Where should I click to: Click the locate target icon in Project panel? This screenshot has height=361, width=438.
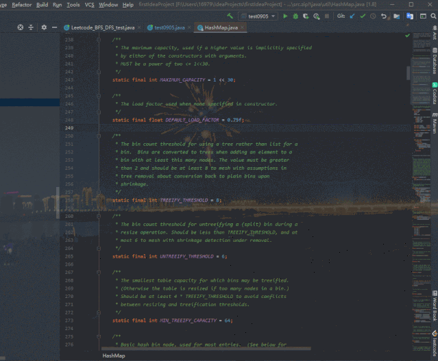point(21,27)
